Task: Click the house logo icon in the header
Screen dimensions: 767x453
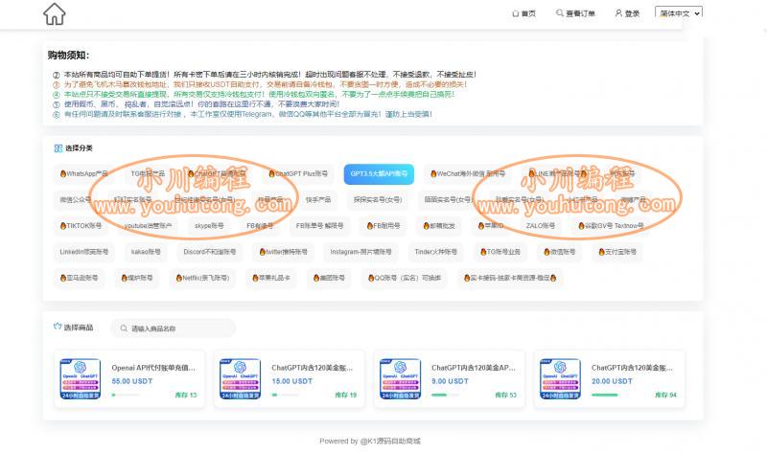Action: click(55, 14)
